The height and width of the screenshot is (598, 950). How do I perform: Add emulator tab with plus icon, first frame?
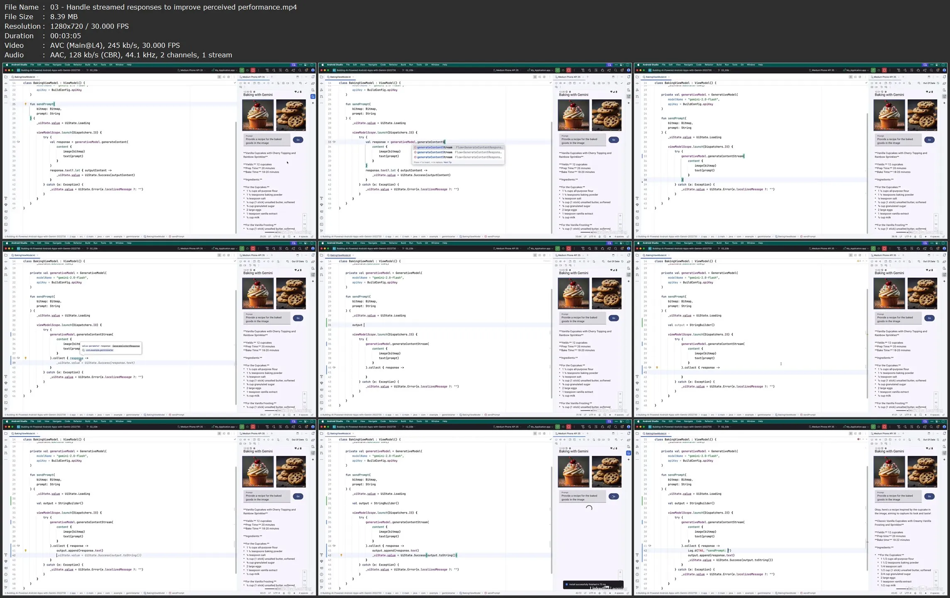click(x=272, y=77)
